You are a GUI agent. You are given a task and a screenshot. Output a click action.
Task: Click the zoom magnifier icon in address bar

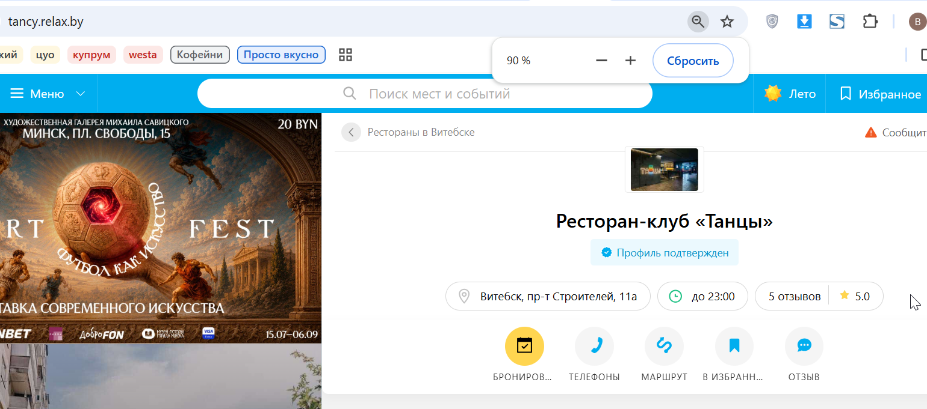pos(698,22)
